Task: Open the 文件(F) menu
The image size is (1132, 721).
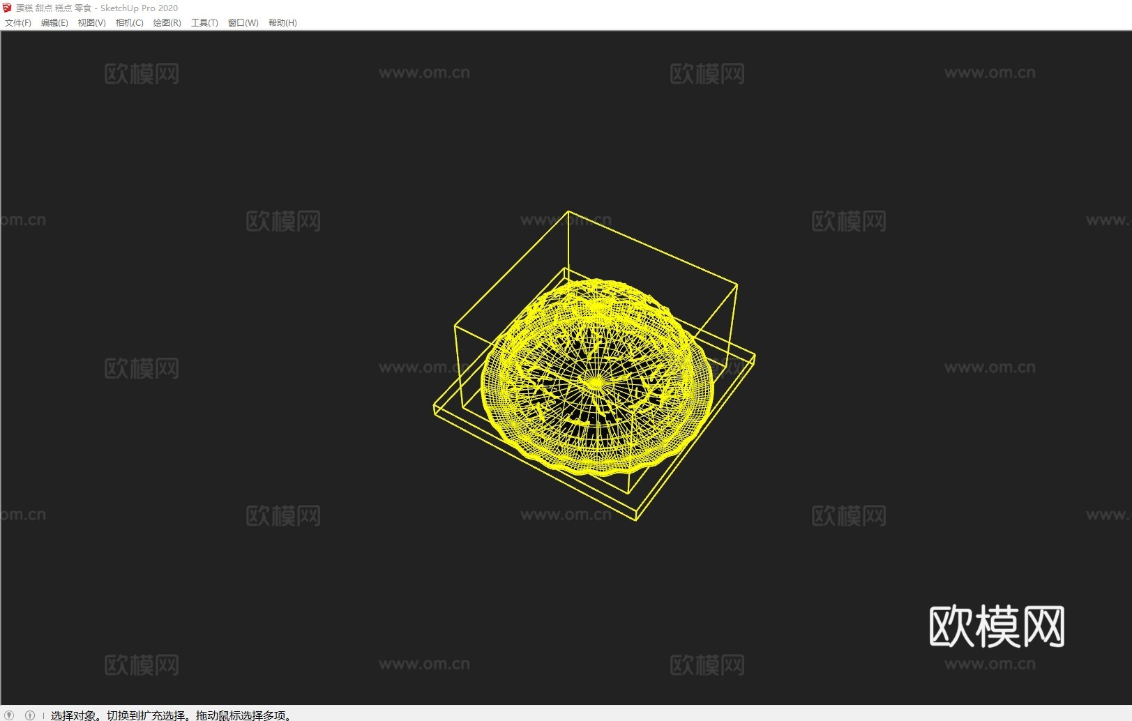Action: point(18,23)
